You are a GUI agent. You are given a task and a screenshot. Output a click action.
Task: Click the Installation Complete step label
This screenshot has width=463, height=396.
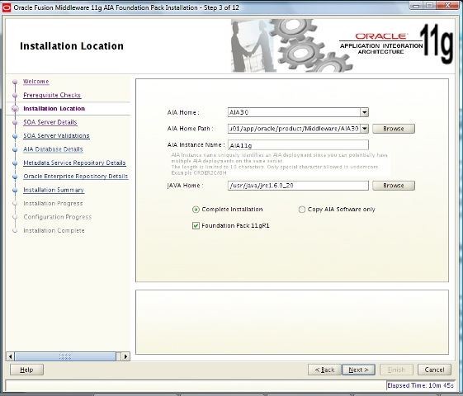pyautogui.click(x=54, y=230)
